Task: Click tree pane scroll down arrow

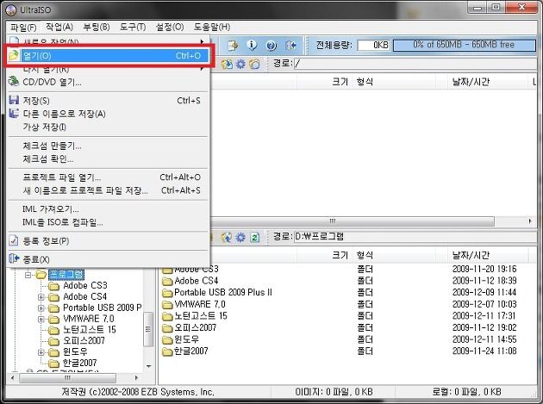Action: point(148,366)
